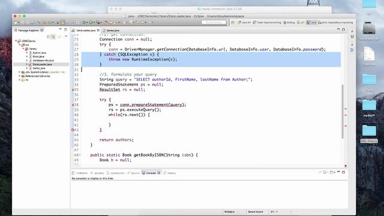Open the Javadoc tab

point(97,173)
